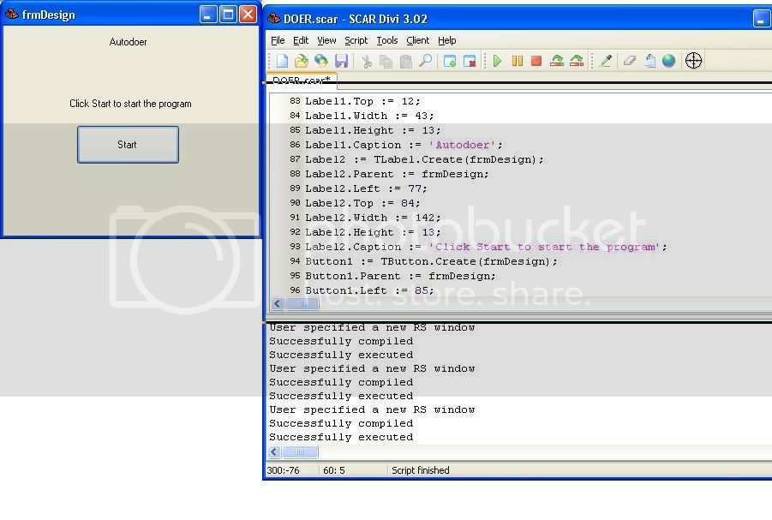
Task: Click the New script icon
Action: click(282, 61)
